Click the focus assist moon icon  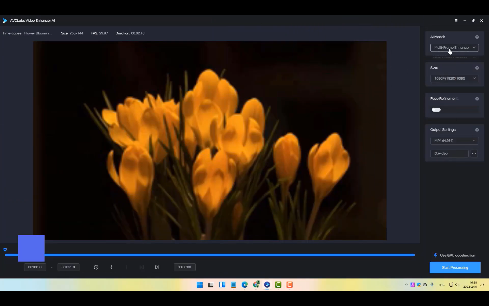tap(482, 285)
